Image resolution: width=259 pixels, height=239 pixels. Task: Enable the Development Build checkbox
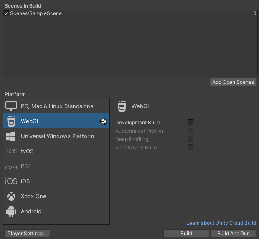click(x=190, y=122)
